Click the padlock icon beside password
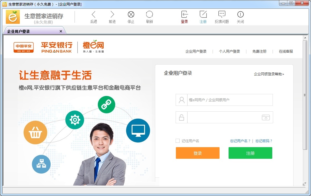This screenshot has width=311, height=196. point(181,117)
